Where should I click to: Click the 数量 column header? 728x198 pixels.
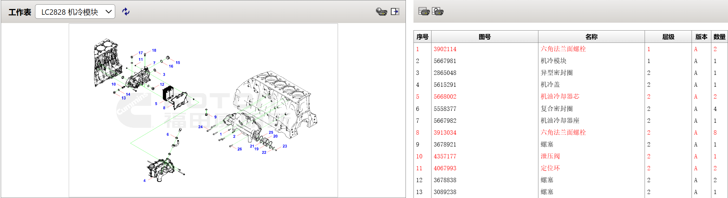click(x=719, y=37)
